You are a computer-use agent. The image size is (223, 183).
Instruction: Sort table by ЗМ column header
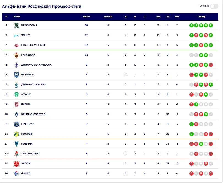click(x=158, y=16)
